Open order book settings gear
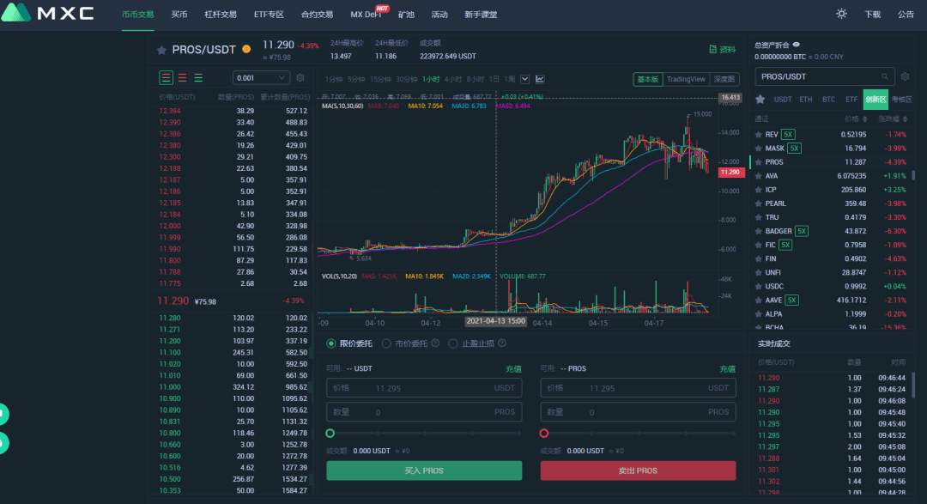 click(x=300, y=77)
